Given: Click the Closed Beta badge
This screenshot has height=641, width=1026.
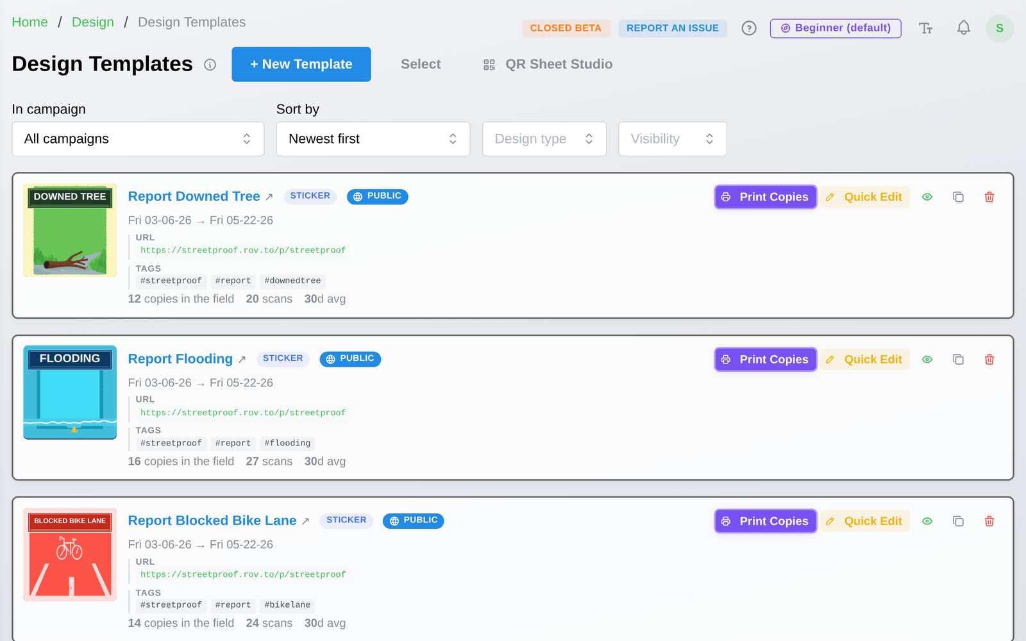Looking at the screenshot, I should click(566, 28).
